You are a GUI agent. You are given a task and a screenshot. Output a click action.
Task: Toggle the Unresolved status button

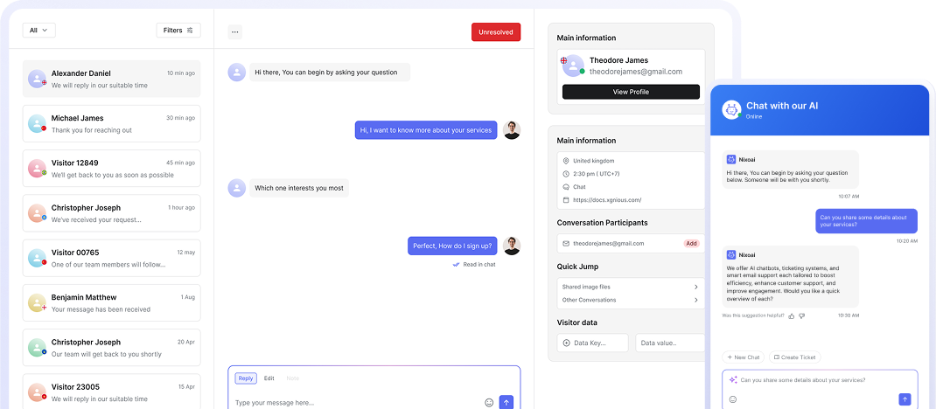(496, 32)
